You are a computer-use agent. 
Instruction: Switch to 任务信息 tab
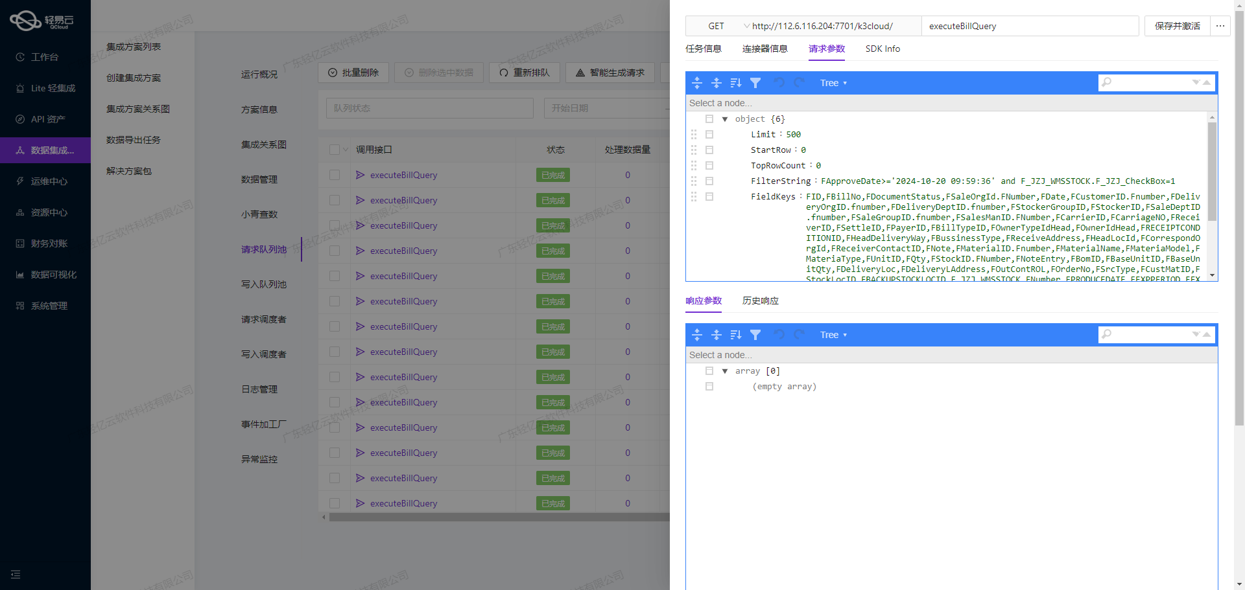704,49
